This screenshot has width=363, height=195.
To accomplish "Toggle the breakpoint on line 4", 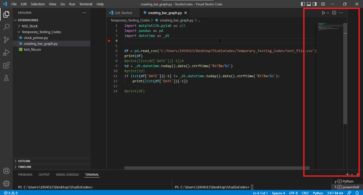I will 109,41.
